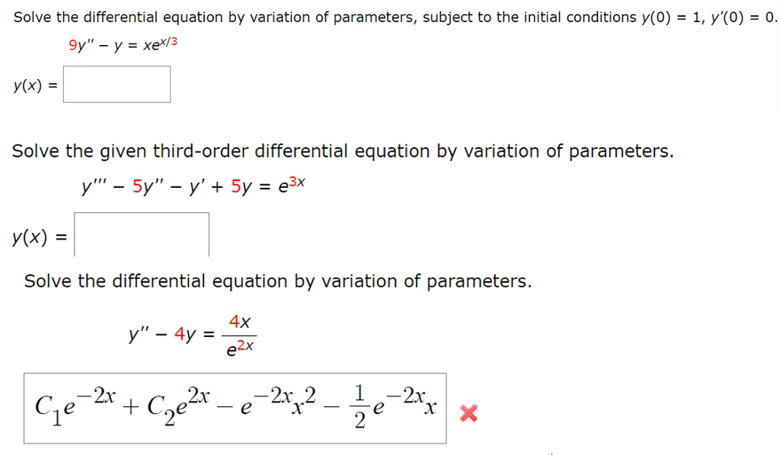Click the answer box for 9y″ − y = xe^(x/3)
780x455 pixels.
point(116,84)
